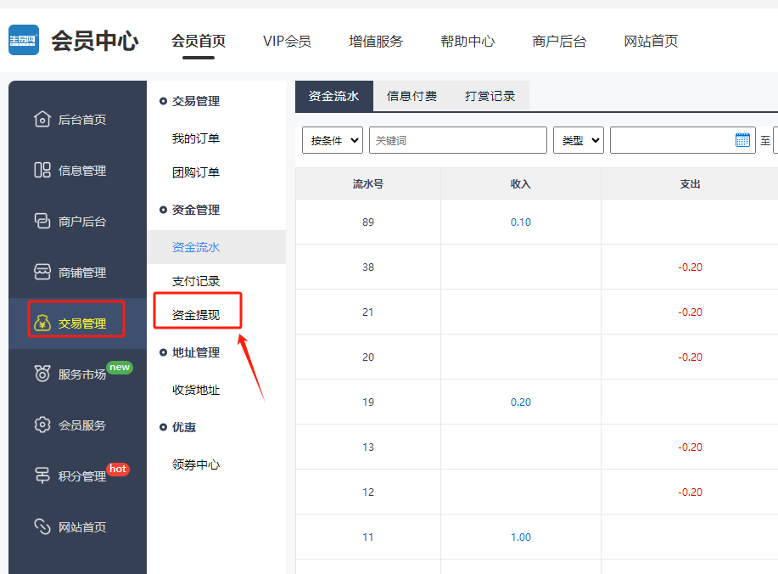Viewport: 778px width, 574px height.
Task: Open the 按条件 filter dropdown
Action: tap(332, 140)
